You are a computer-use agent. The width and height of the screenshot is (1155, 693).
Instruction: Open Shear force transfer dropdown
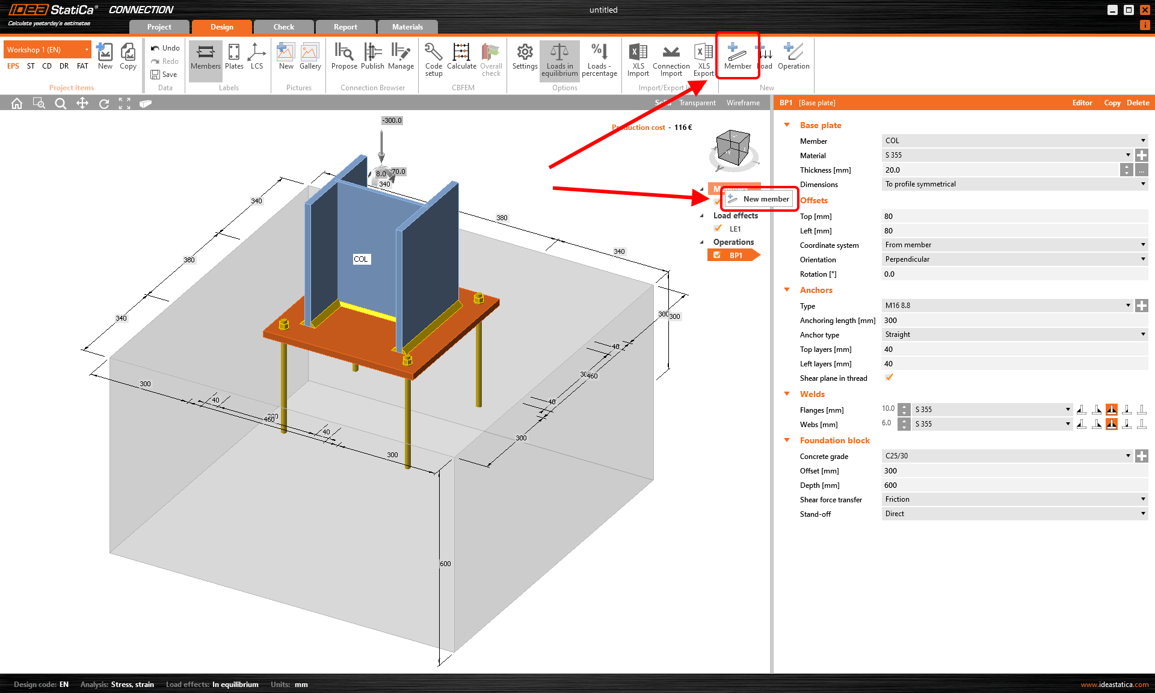pos(1014,499)
